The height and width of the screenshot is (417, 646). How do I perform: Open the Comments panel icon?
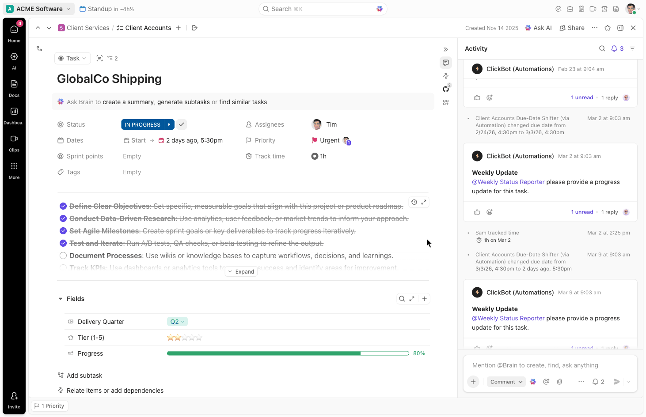pyautogui.click(x=446, y=62)
